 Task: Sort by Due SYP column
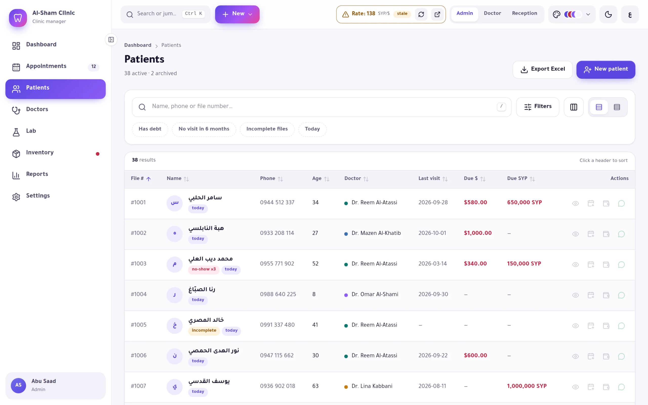coord(521,179)
